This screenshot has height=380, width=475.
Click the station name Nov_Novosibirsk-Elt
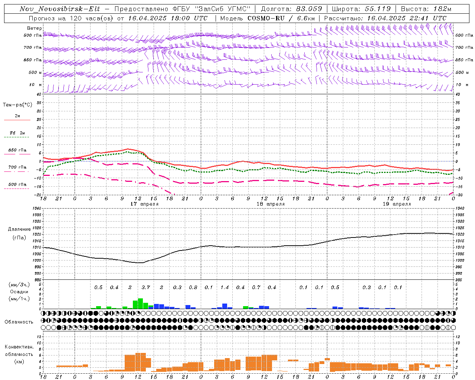(60, 9)
